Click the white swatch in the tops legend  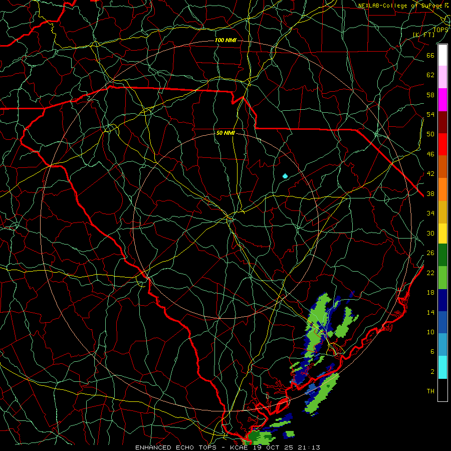tap(442, 55)
